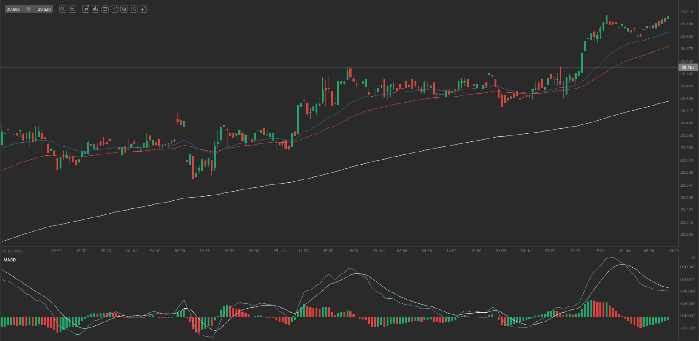Screen dimensions: 699x341
Task: Open the 30-minute timeframe selector
Action: pyautogui.click(x=86, y=9)
